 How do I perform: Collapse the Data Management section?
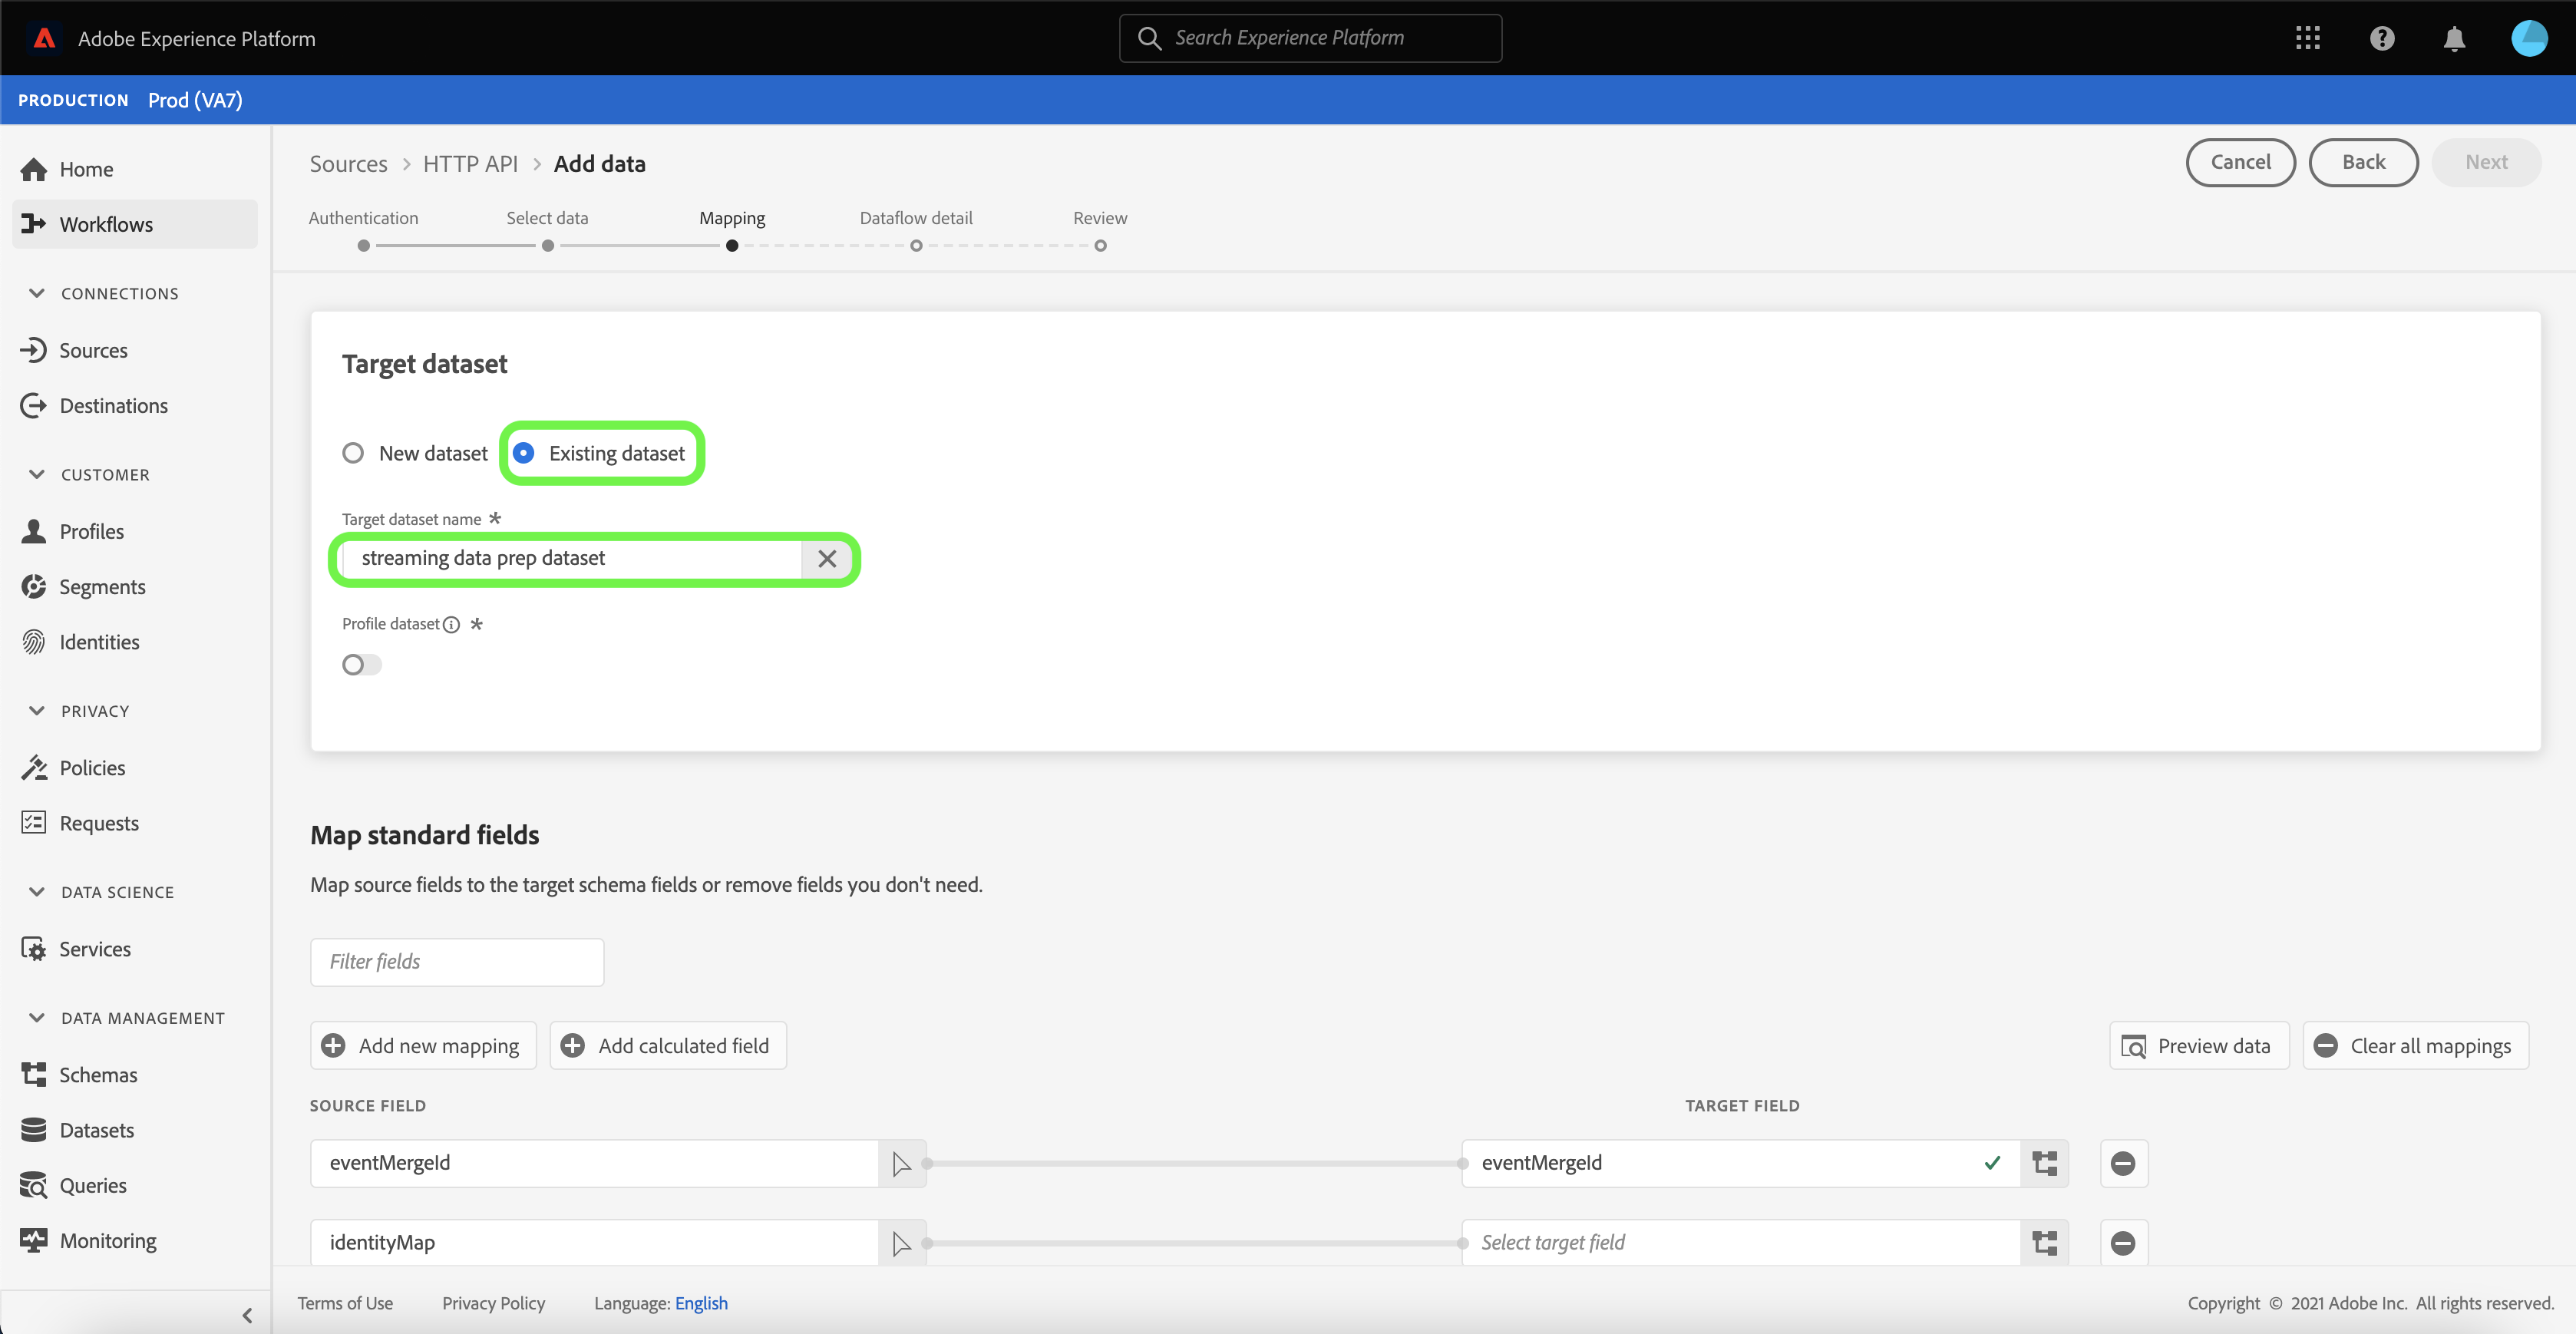click(37, 1018)
